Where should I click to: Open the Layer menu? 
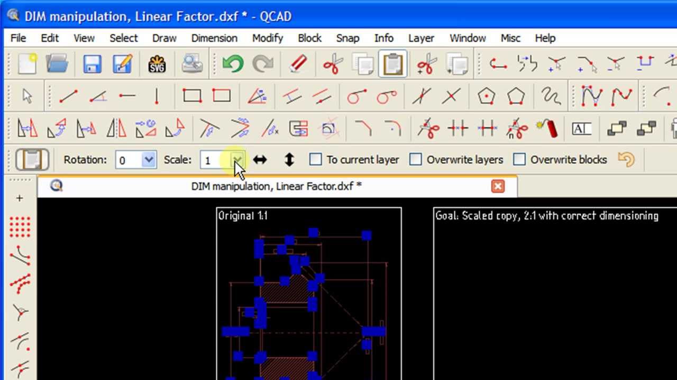(422, 38)
